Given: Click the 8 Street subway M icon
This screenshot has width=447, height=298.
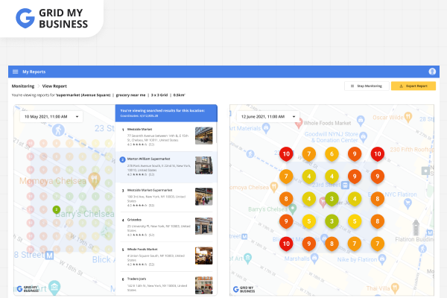Looking at the screenshot, I should click(x=50, y=256).
